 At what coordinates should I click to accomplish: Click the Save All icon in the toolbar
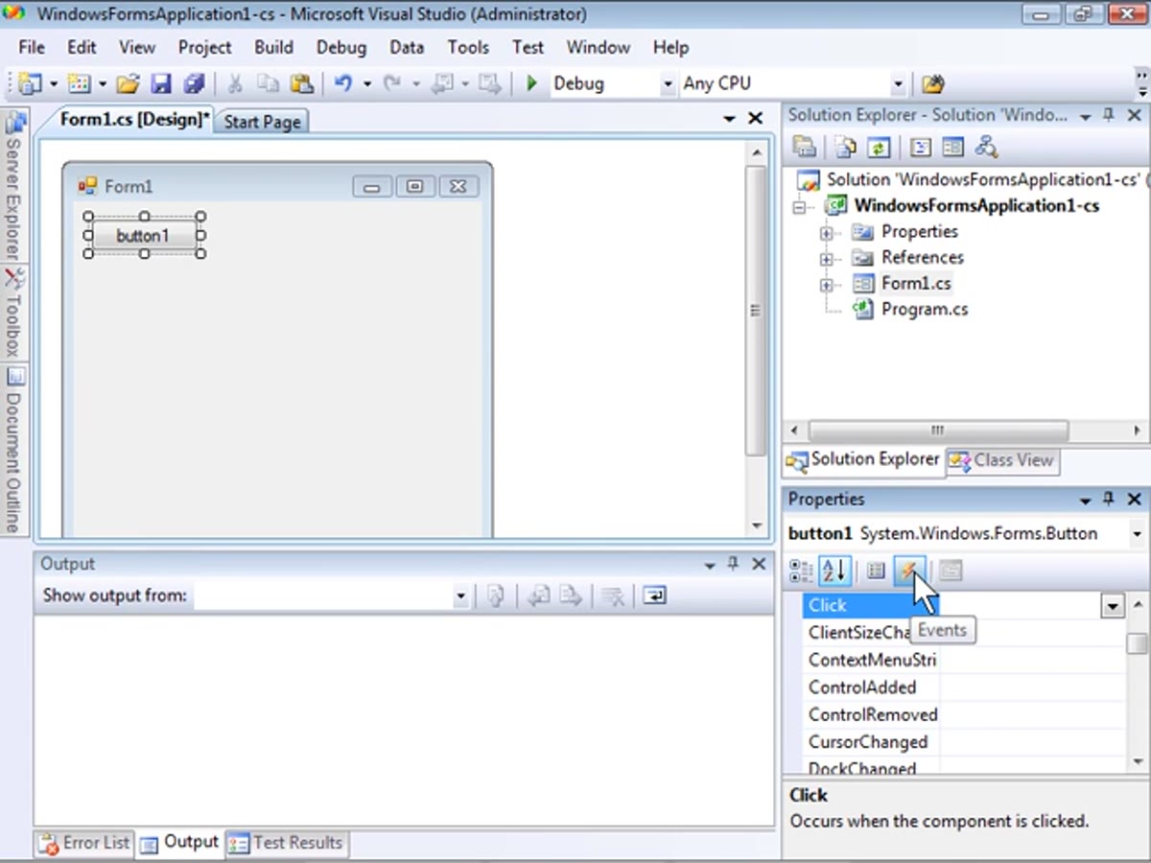[x=194, y=83]
